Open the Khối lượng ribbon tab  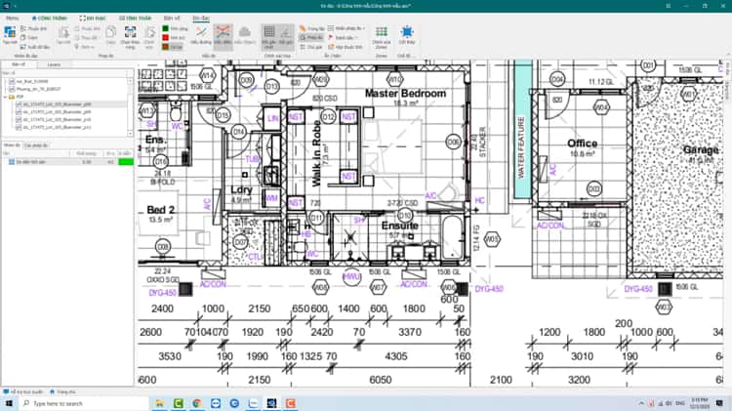click(x=93, y=18)
